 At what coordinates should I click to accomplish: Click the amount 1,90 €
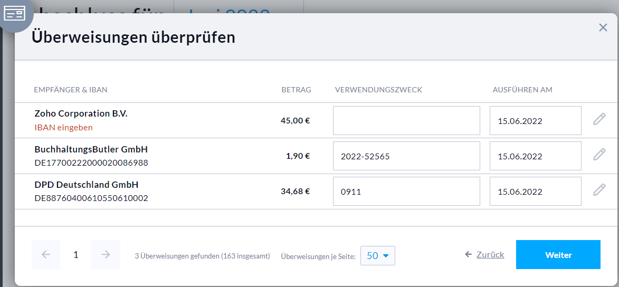[x=298, y=156]
